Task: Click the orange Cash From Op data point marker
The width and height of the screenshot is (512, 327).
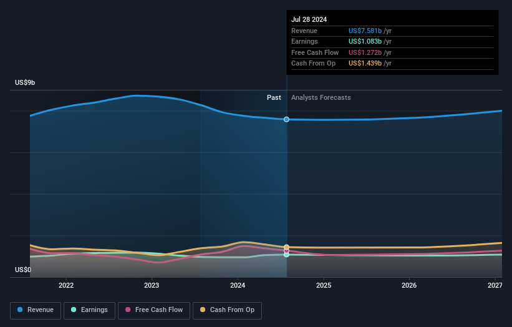Action: [286, 247]
